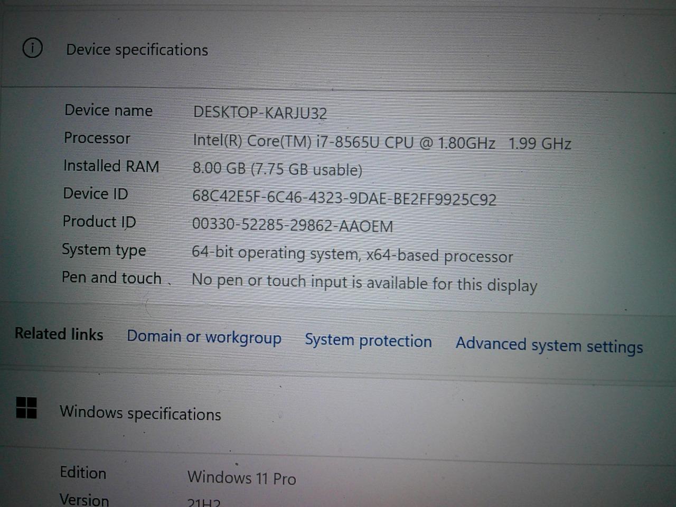Screen dimensions: 676x507
Task: Click the Product ID label
Action: click(99, 221)
